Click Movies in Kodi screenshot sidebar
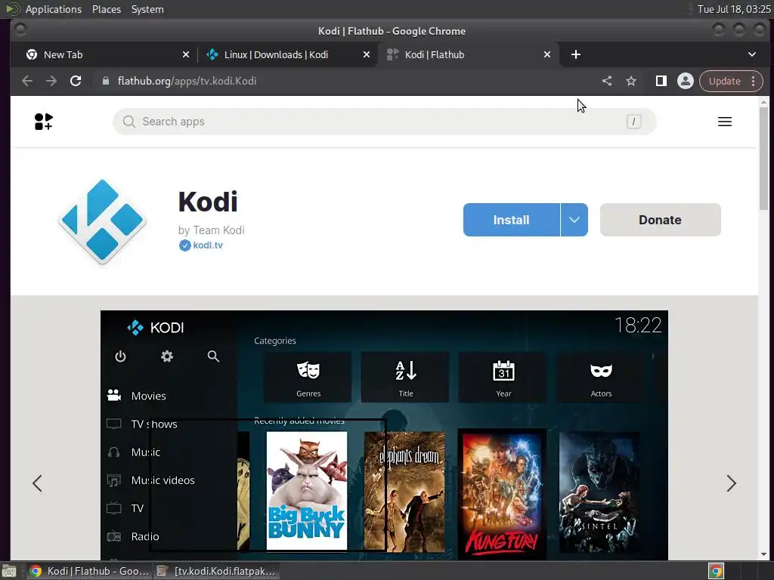The width and height of the screenshot is (774, 580). tap(148, 396)
